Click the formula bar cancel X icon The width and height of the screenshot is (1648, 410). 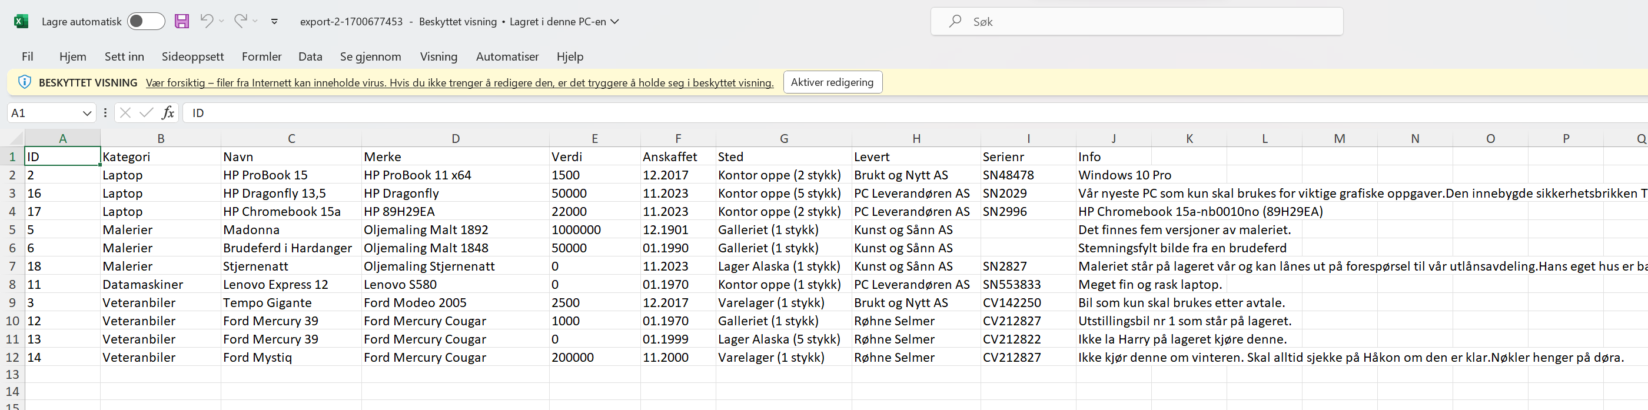coord(125,112)
